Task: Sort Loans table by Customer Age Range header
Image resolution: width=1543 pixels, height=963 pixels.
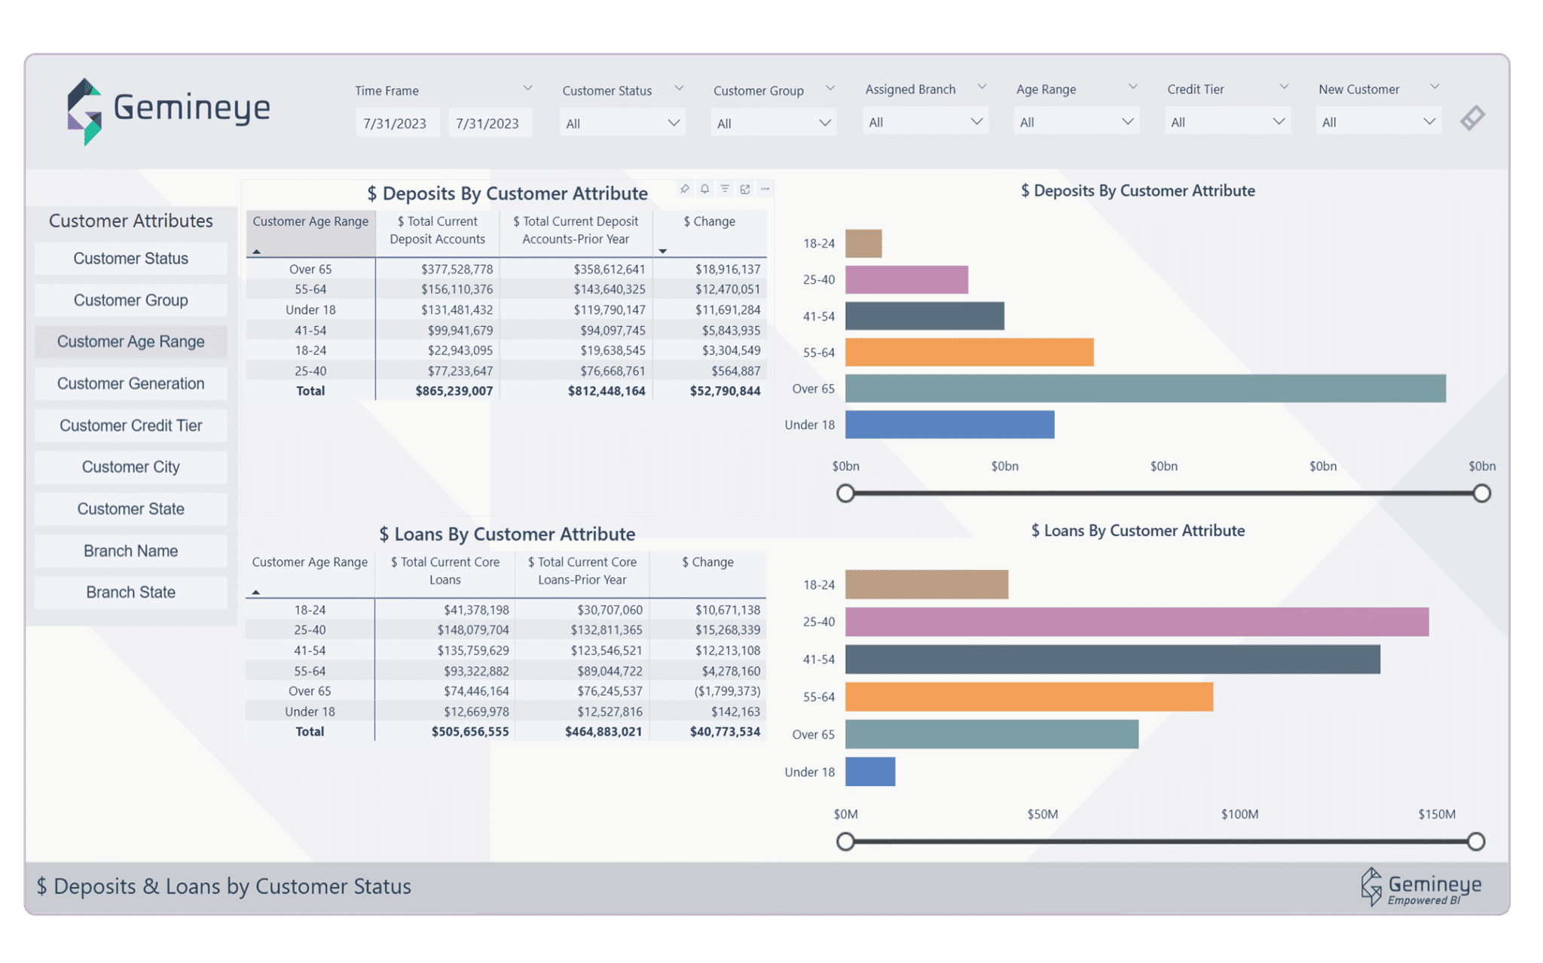Action: (x=310, y=562)
